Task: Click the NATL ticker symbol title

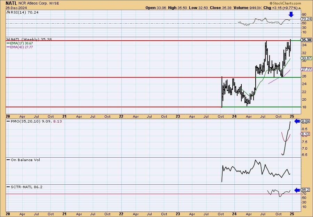Action: click(11, 3)
